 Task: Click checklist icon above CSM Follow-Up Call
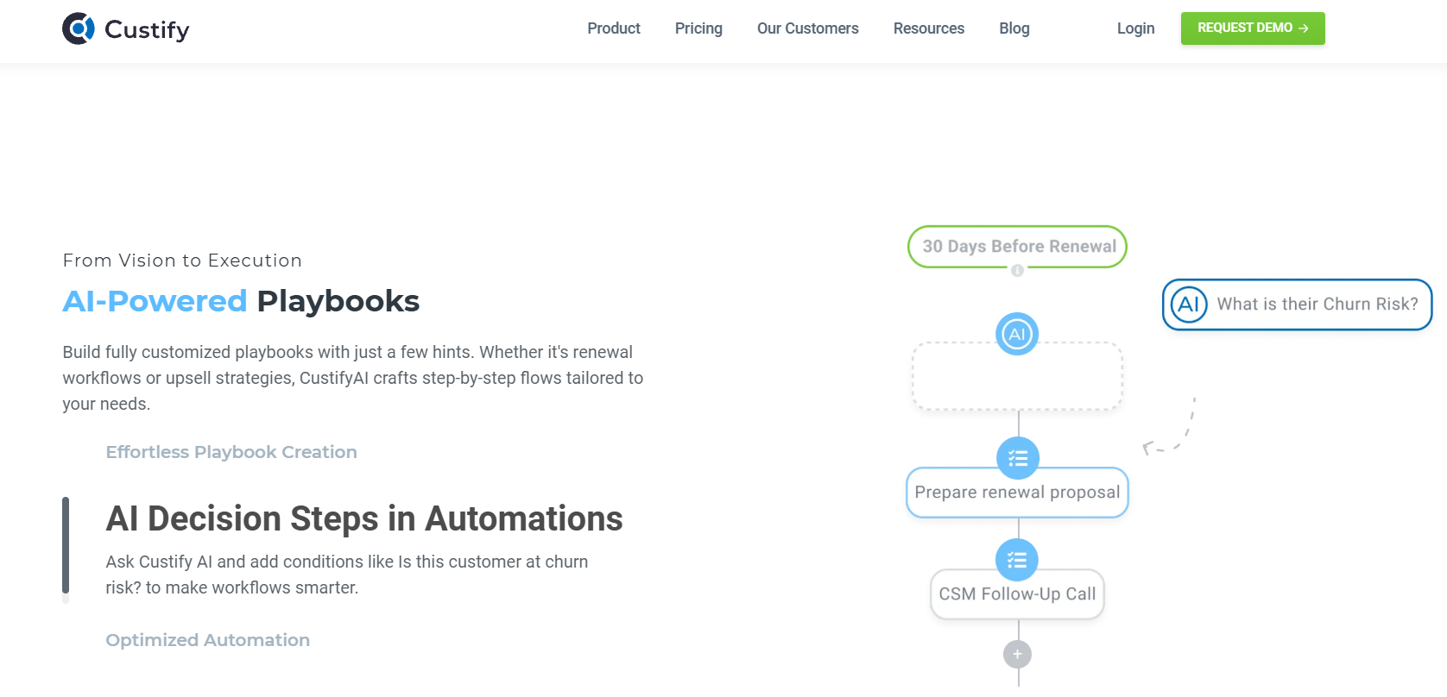click(x=1018, y=561)
